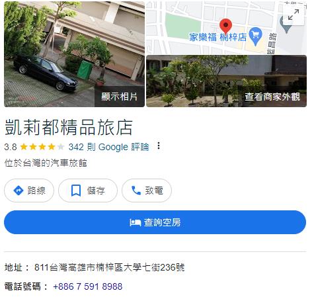Click the blue shopping cart map marker

click(x=256, y=36)
